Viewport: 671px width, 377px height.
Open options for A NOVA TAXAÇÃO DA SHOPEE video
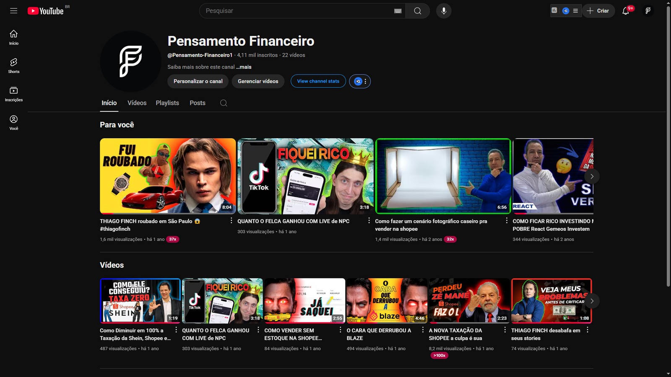pyautogui.click(x=505, y=330)
